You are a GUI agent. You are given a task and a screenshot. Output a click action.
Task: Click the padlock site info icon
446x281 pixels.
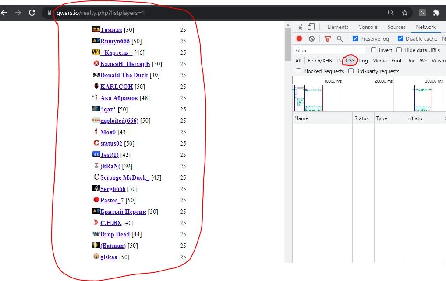click(50, 13)
